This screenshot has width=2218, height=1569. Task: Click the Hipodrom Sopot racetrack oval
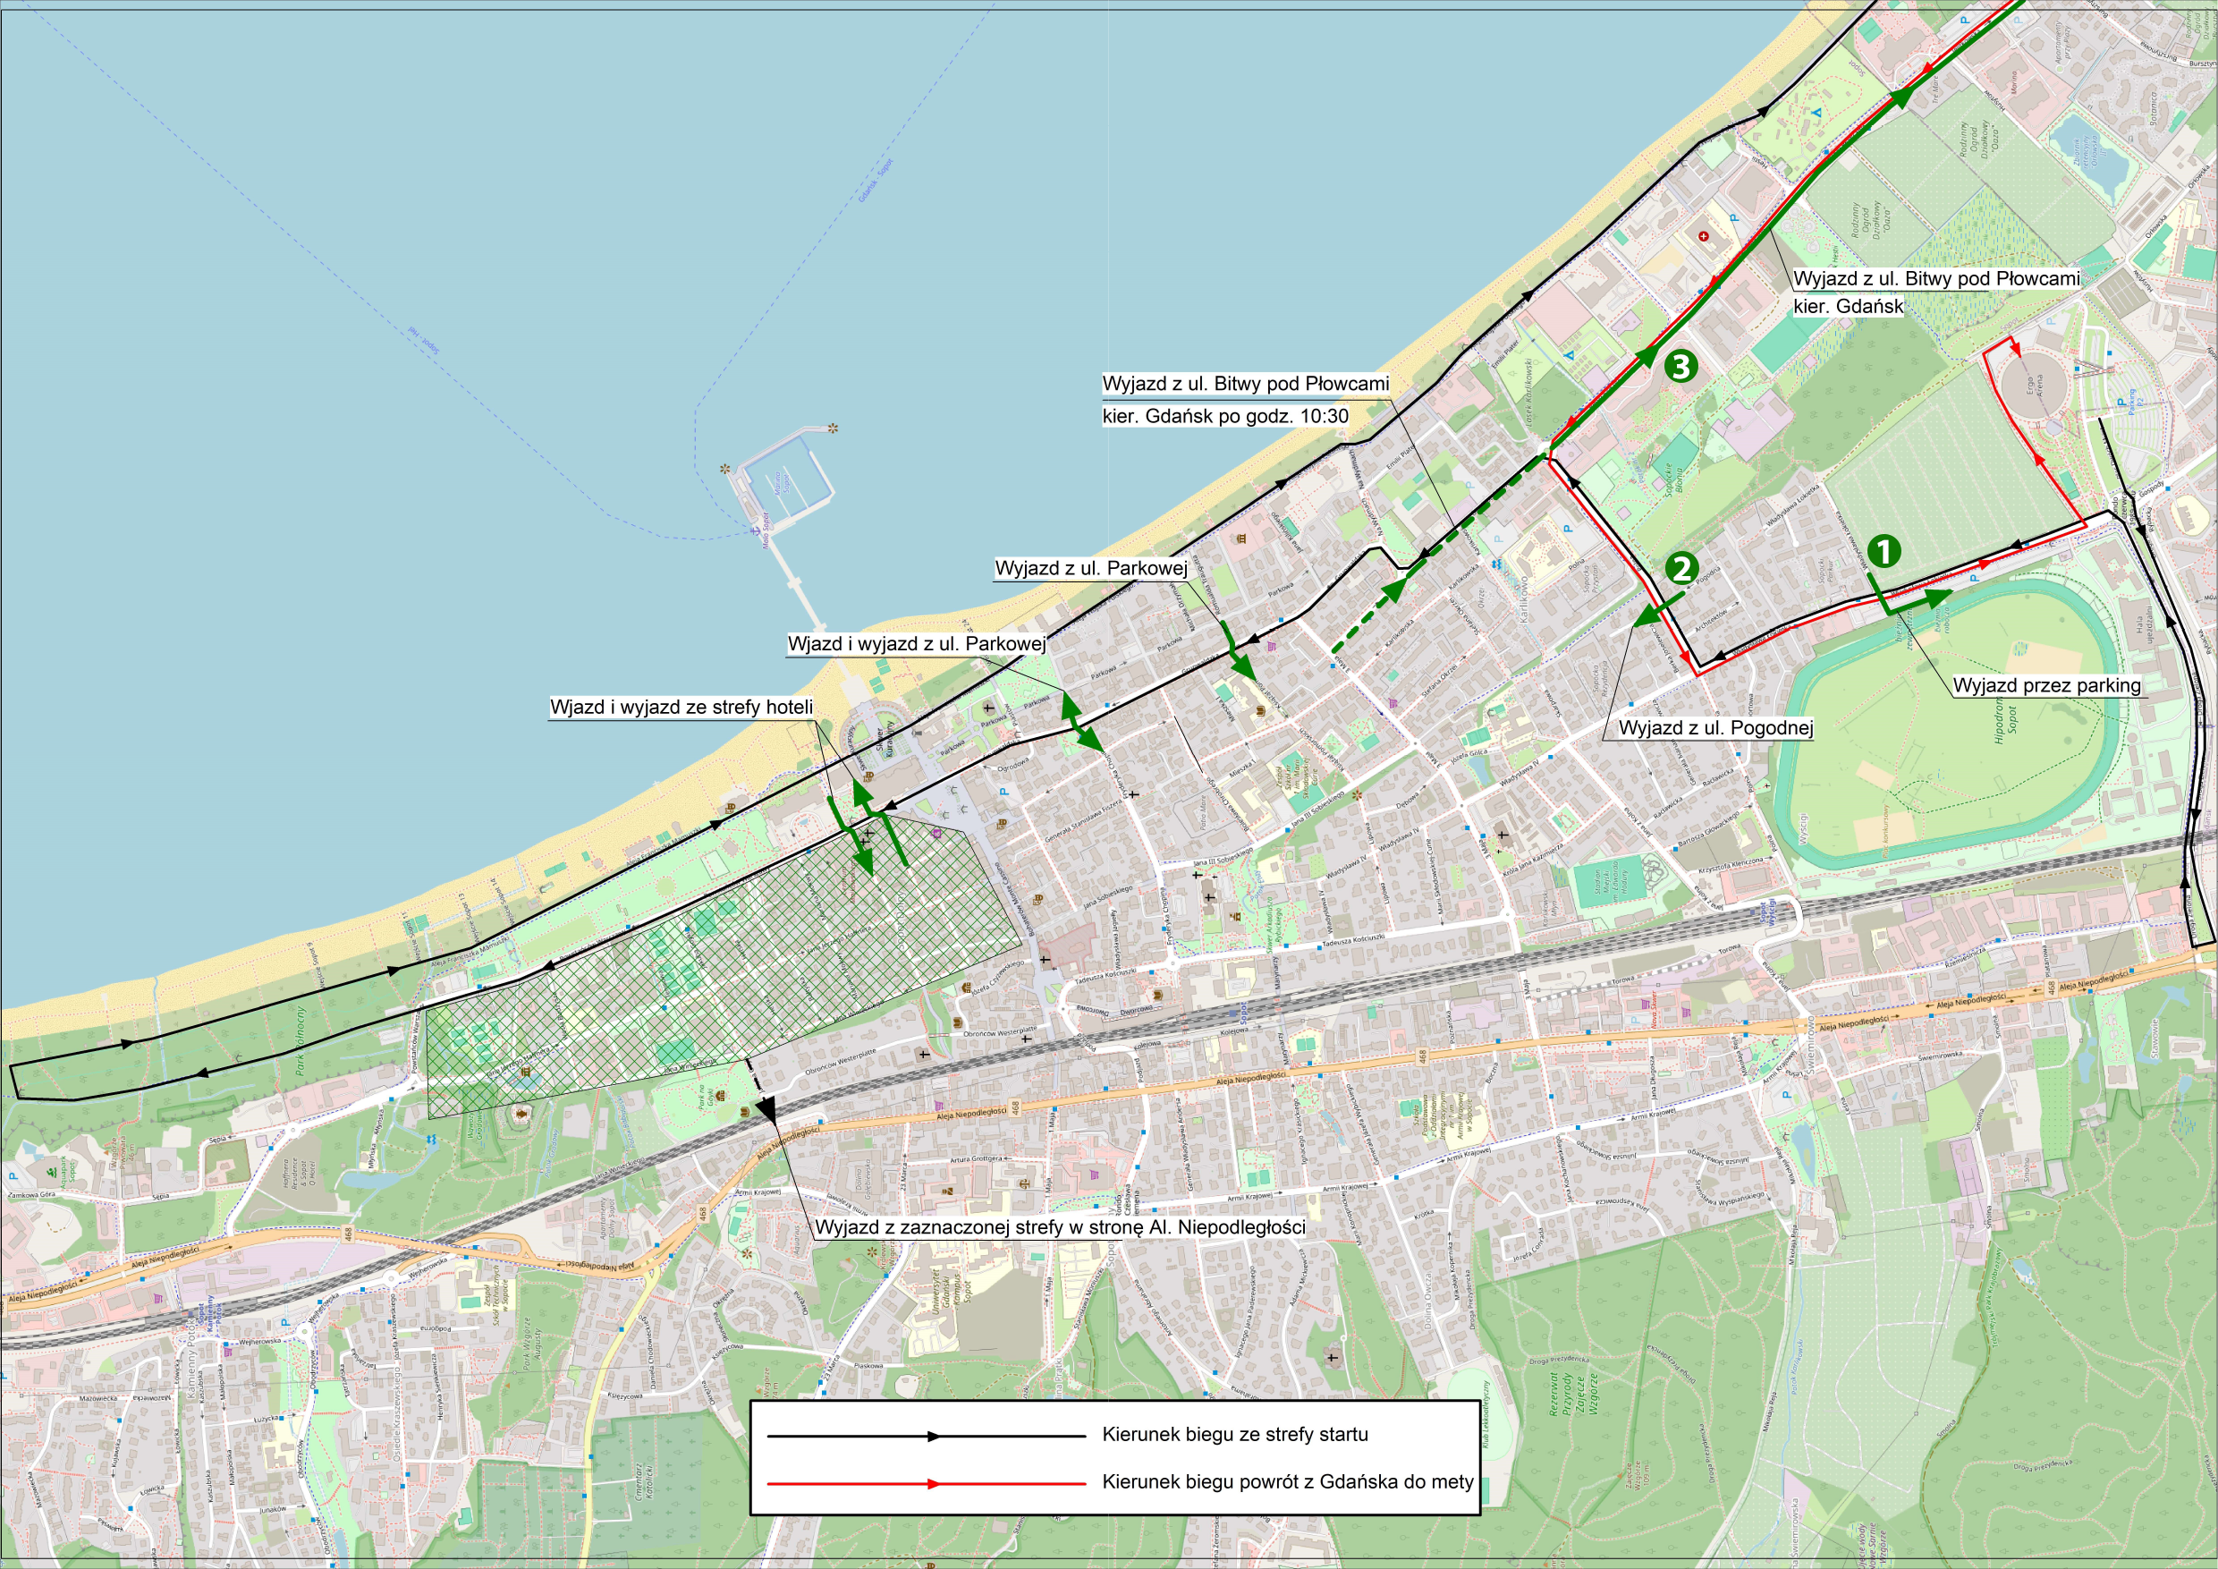coord(1950,723)
